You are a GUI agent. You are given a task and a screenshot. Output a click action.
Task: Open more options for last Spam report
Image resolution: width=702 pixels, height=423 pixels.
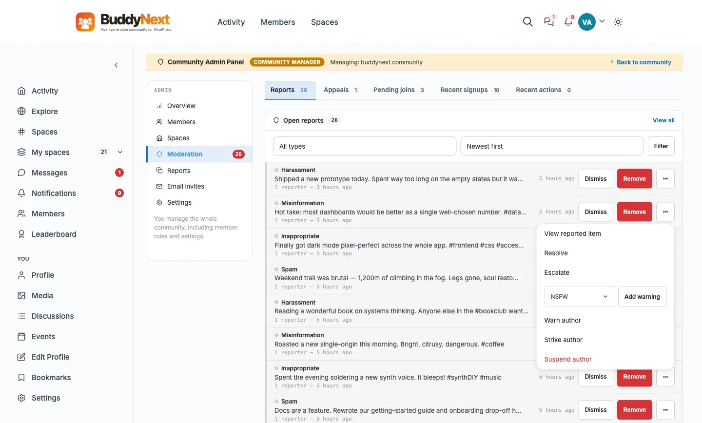(665, 410)
